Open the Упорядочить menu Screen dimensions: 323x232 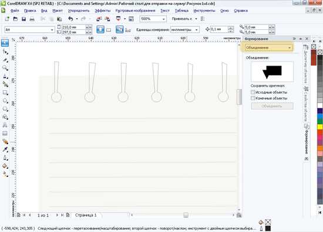point(79,11)
